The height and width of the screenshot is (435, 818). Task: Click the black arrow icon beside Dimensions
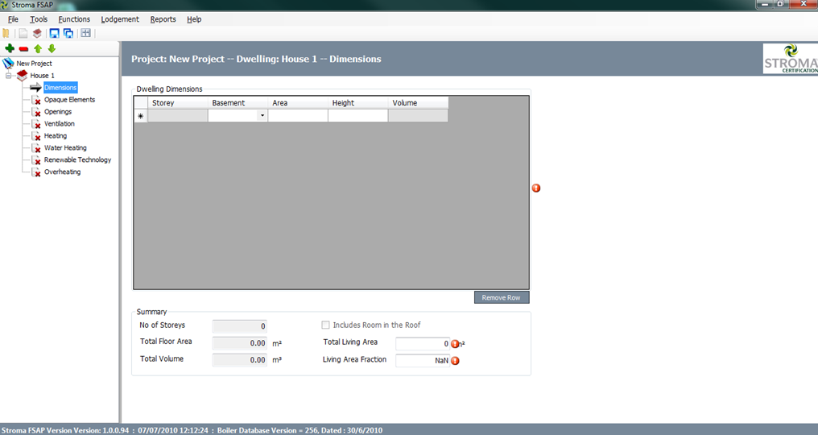click(x=35, y=88)
